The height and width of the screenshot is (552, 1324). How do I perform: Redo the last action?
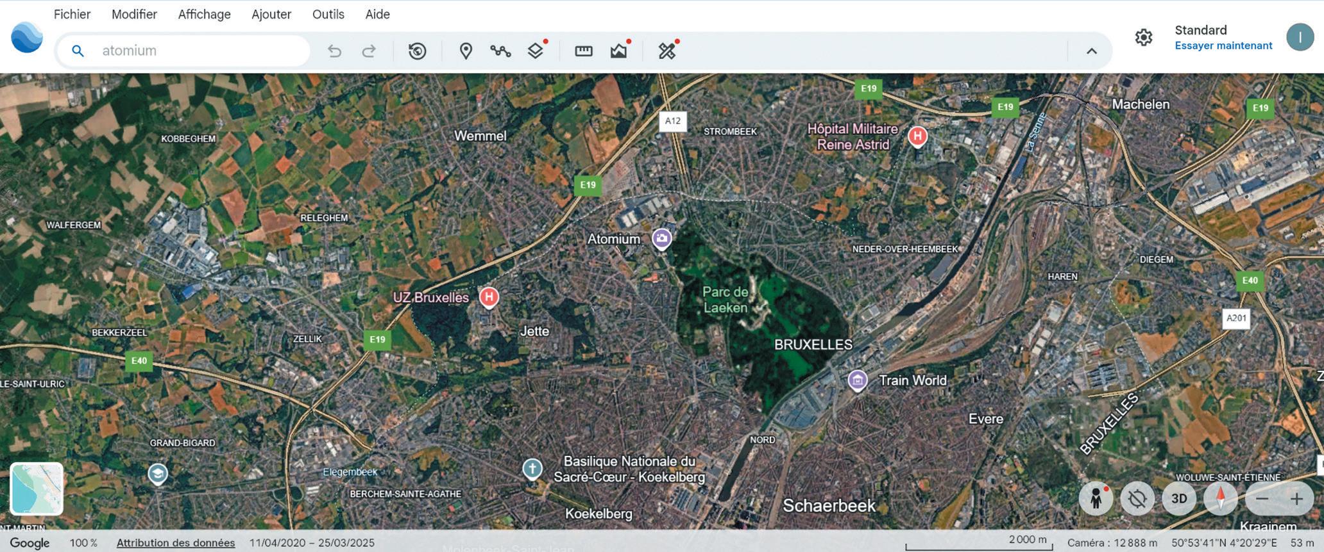(369, 51)
